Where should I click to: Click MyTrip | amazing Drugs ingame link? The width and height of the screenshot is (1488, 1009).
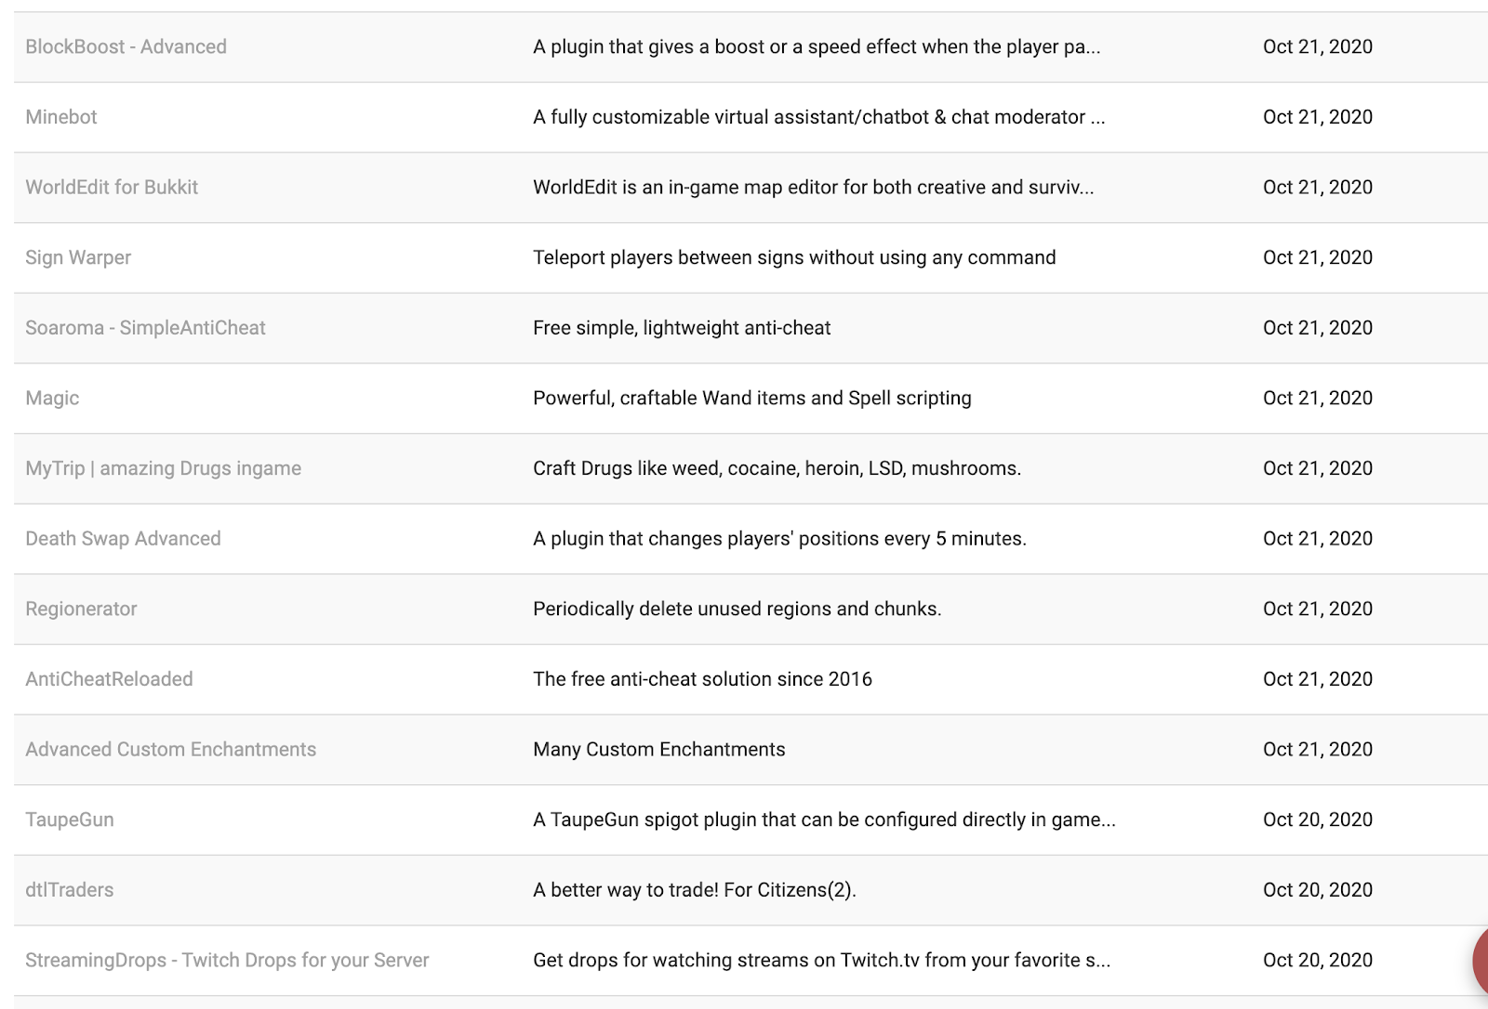(163, 468)
